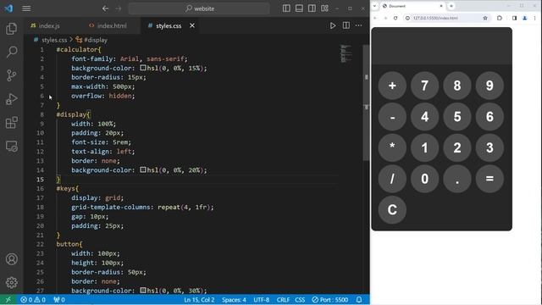Close the styles.css tab
542x305 pixels.
tap(192, 25)
